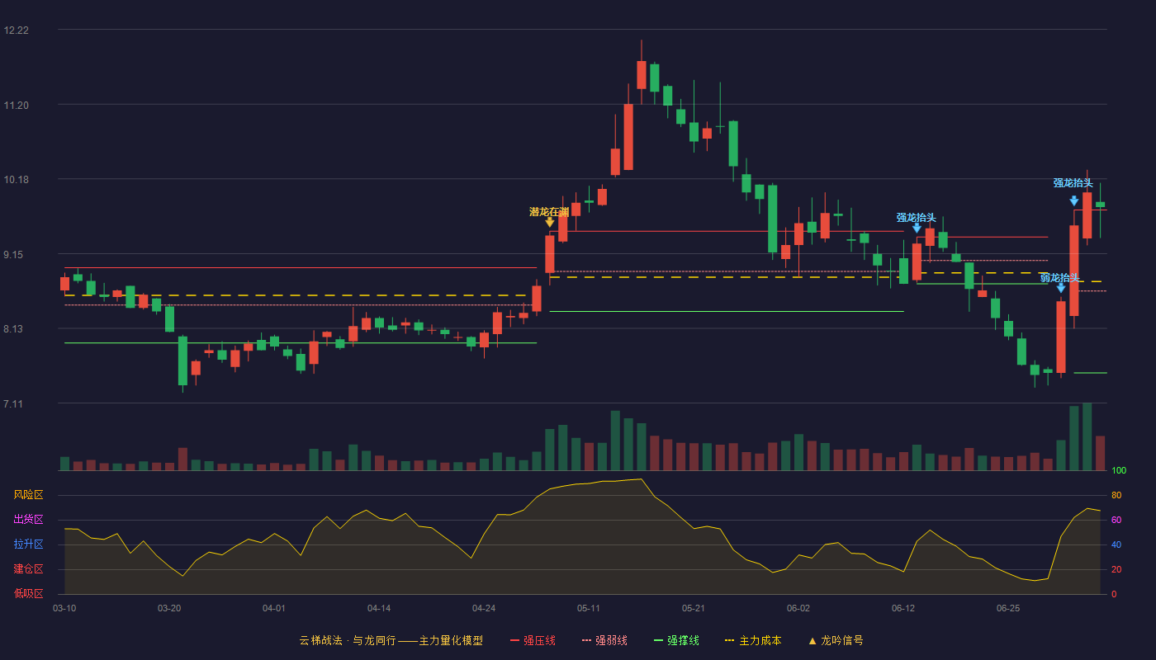
Task: Click the blue 40 indicator scale value
Action: (x=1116, y=544)
